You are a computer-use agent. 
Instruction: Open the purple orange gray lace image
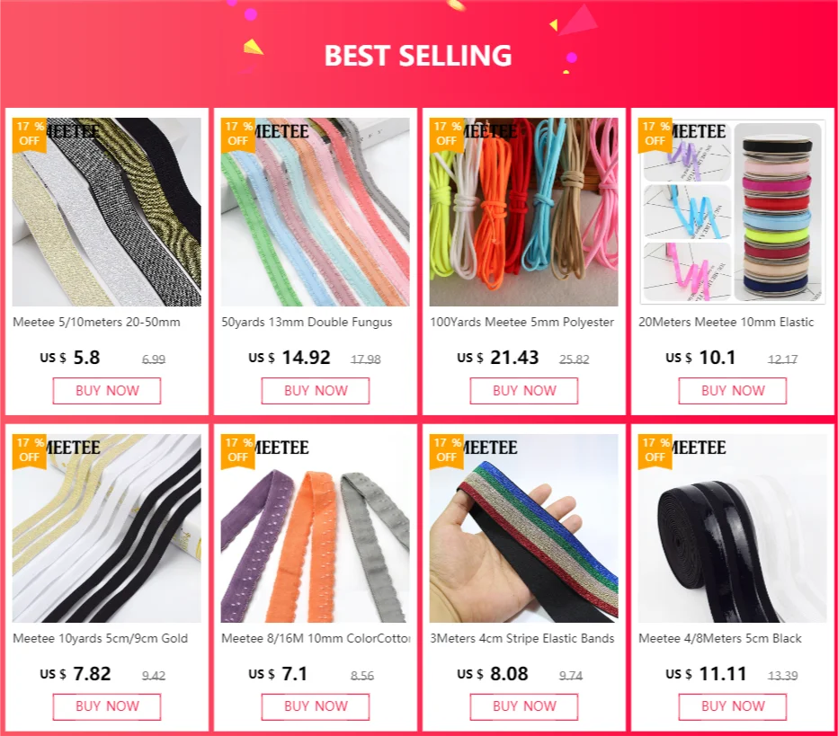tap(316, 528)
